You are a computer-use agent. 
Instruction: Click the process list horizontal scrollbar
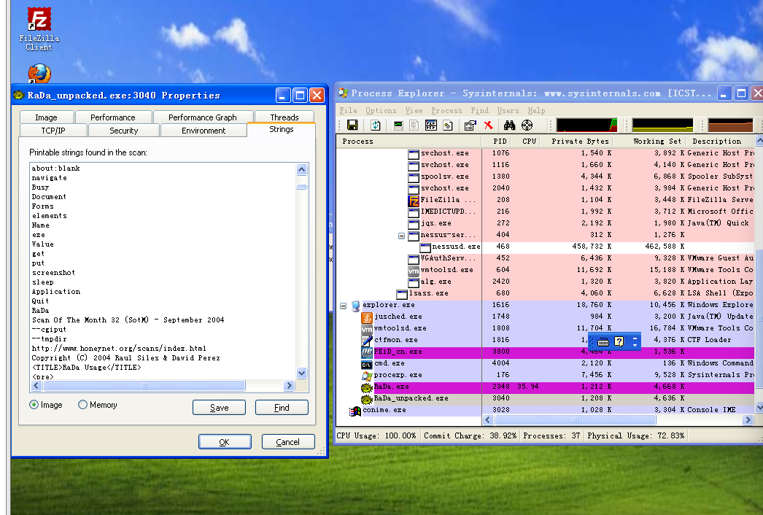tap(576, 419)
